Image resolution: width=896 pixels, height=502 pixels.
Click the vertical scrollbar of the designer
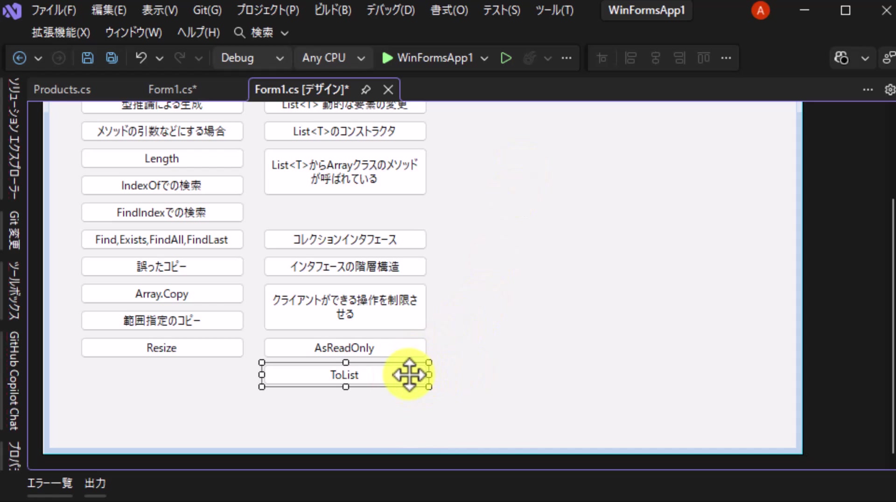click(x=893, y=326)
